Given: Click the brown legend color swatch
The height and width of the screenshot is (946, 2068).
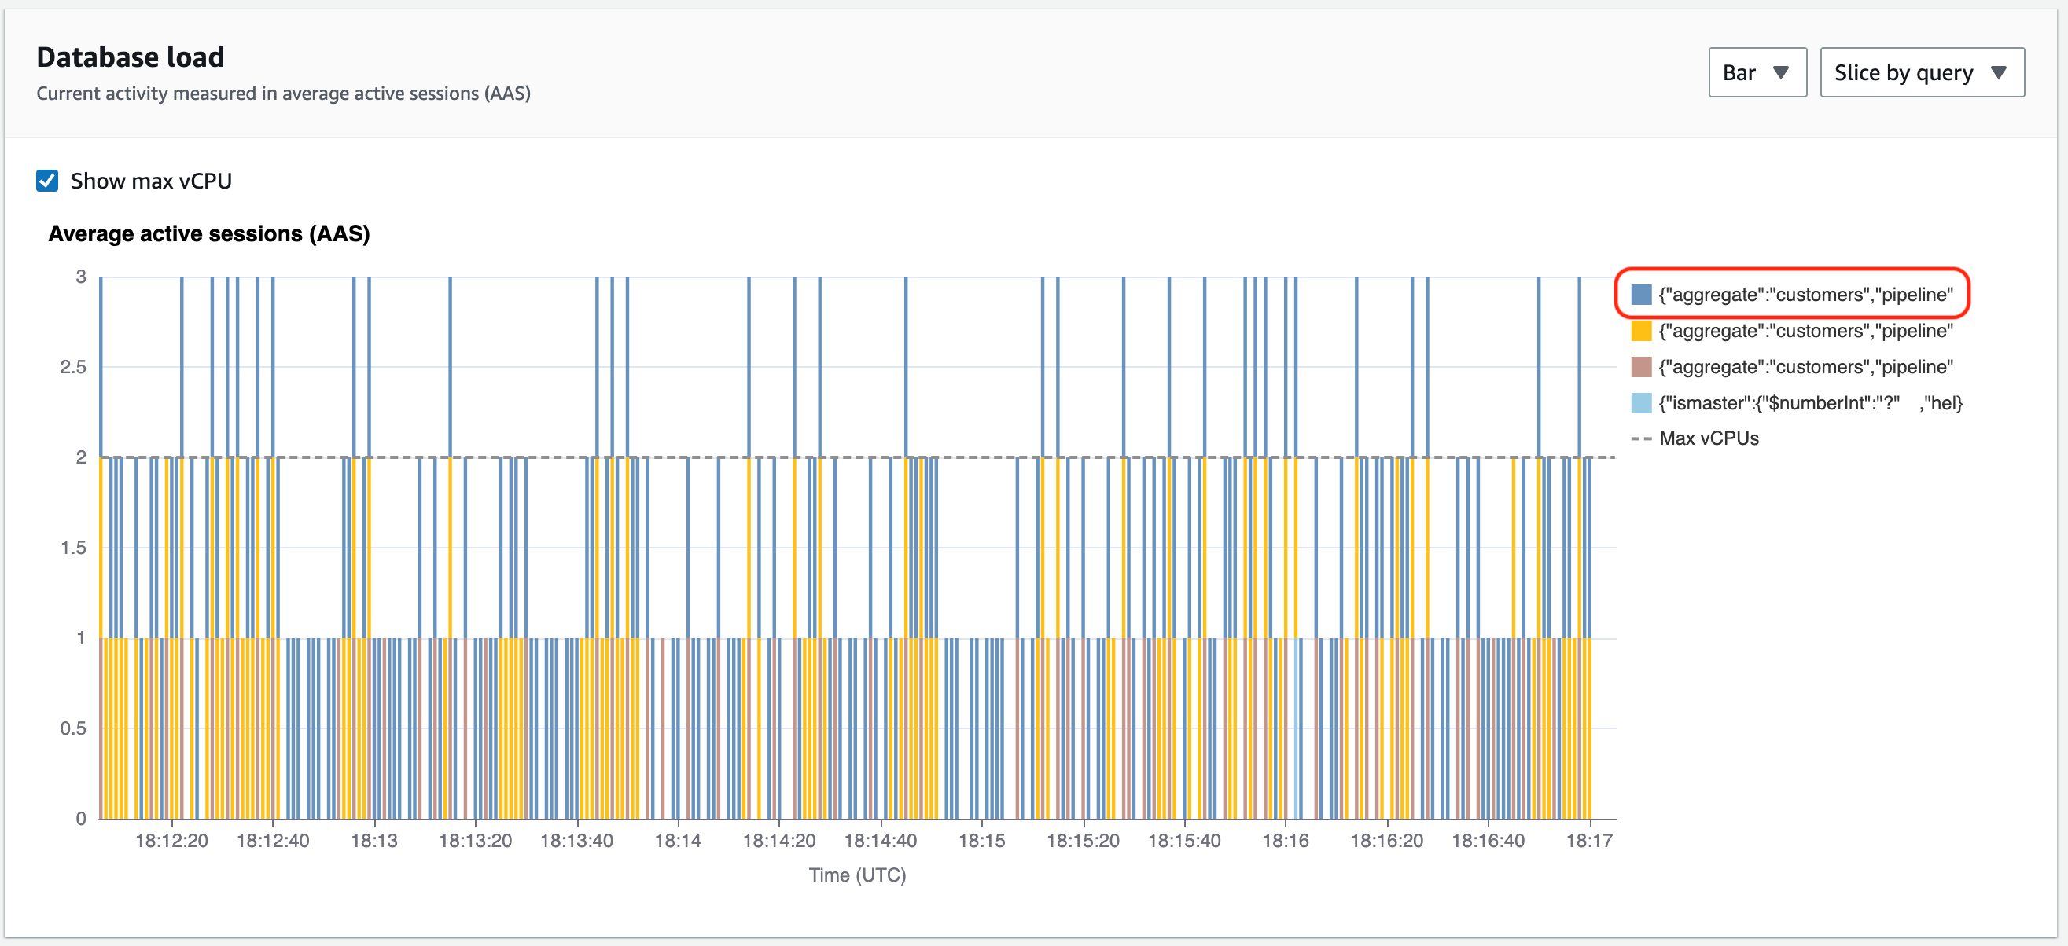Looking at the screenshot, I should point(1641,367).
